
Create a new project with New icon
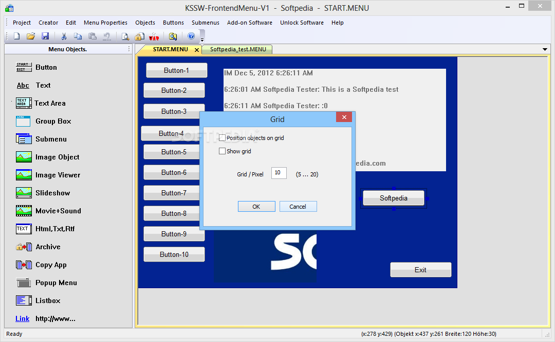point(16,36)
